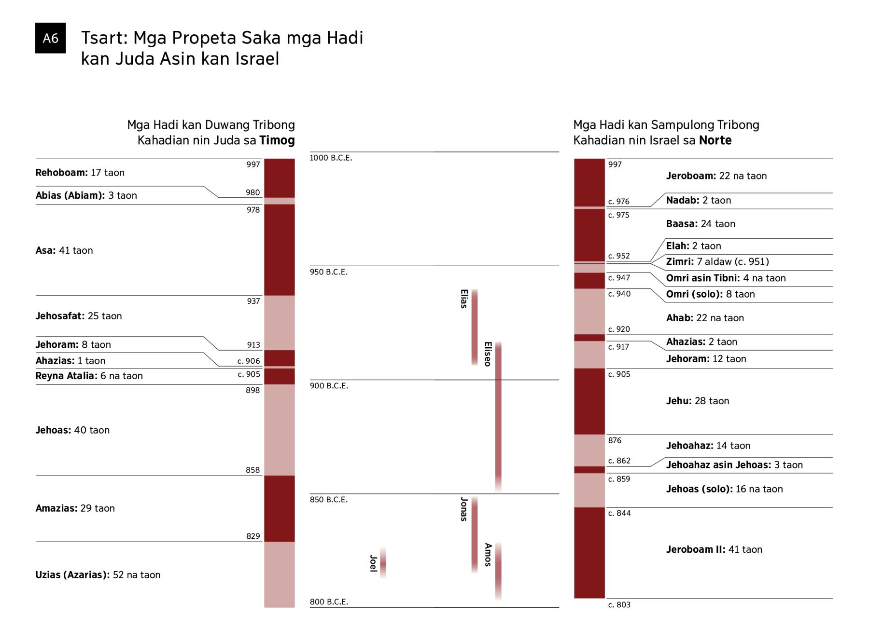Select the Jonas prophet bar

475,534
